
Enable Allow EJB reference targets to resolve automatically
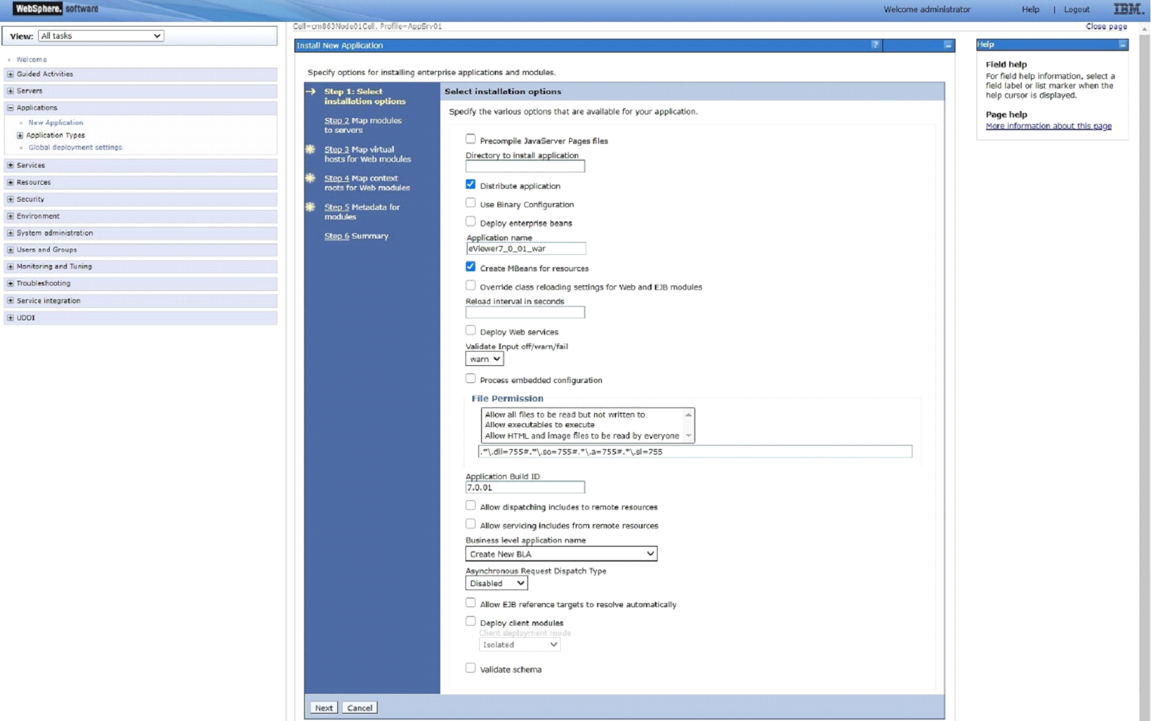470,603
